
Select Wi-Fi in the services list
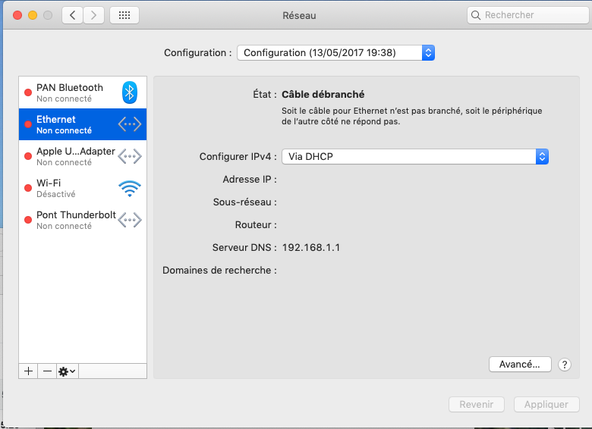pos(68,188)
